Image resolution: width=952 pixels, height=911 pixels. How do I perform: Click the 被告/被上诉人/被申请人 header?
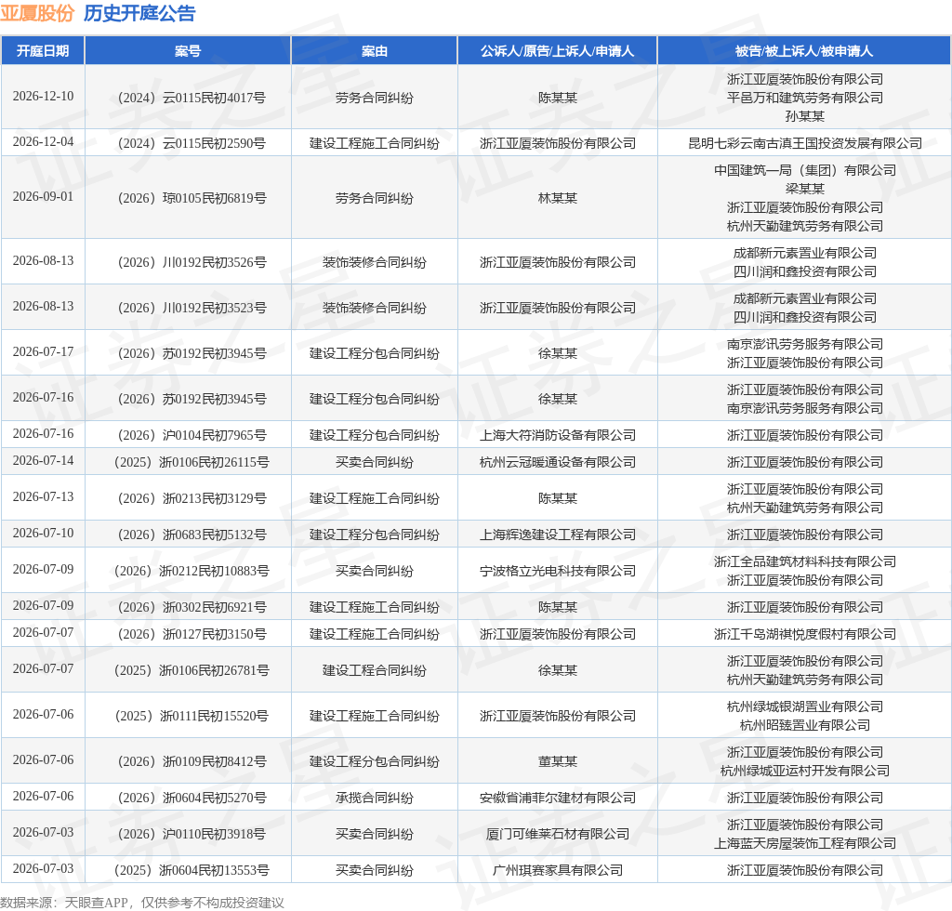coord(804,51)
